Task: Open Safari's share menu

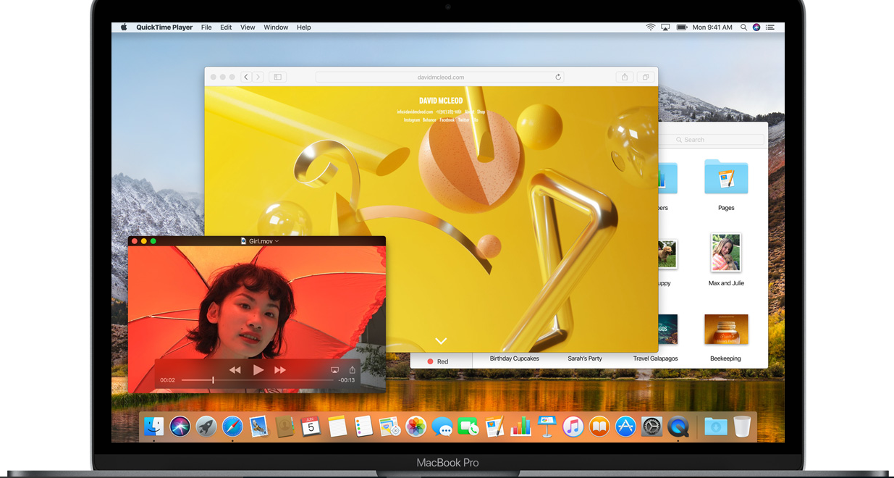Action: [x=624, y=77]
